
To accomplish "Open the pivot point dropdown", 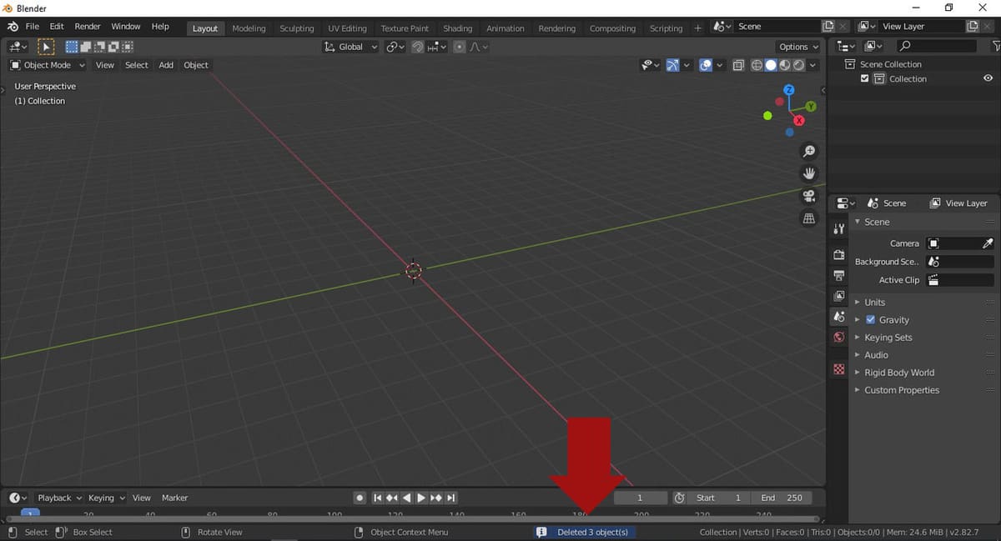I will pyautogui.click(x=395, y=47).
